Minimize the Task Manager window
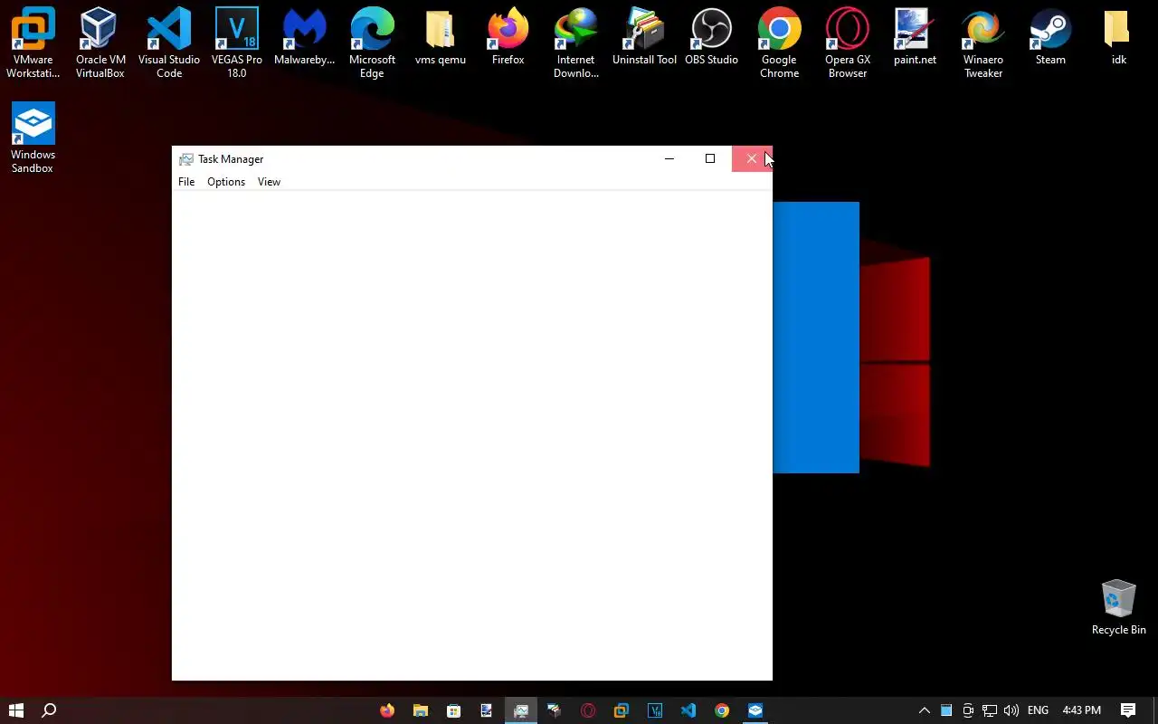Image resolution: width=1158 pixels, height=724 pixels. click(x=669, y=158)
